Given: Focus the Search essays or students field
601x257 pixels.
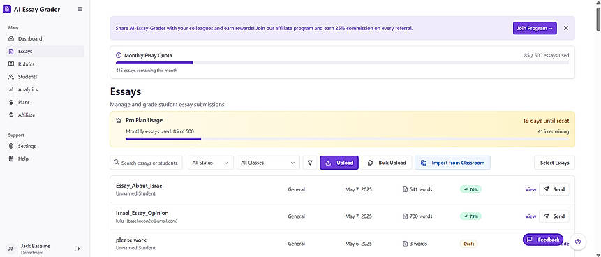Looking at the screenshot, I should tap(146, 163).
